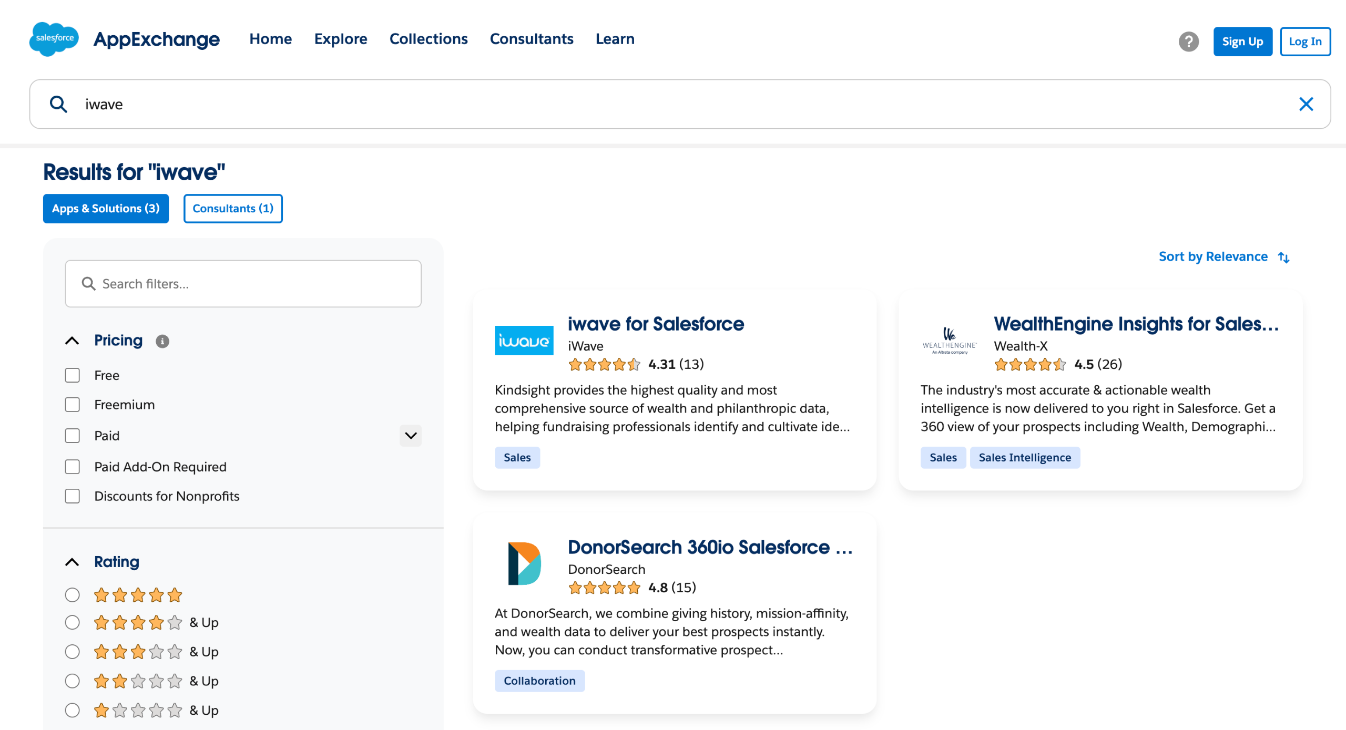Select the five-star rating radio button

[x=72, y=595]
